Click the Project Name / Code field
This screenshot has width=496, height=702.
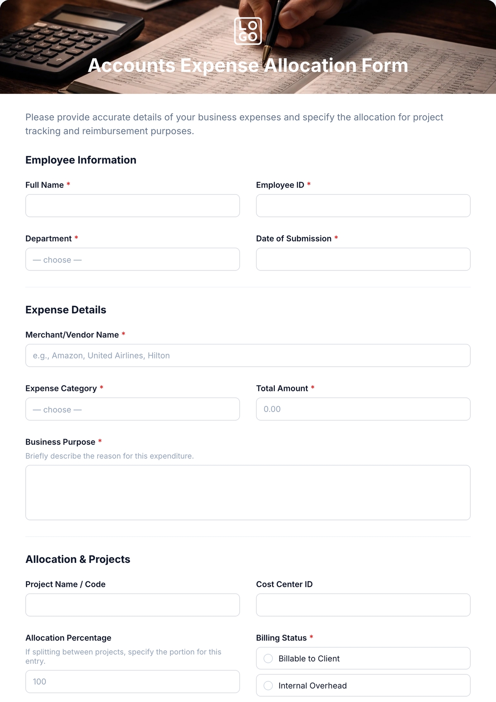pyautogui.click(x=133, y=605)
